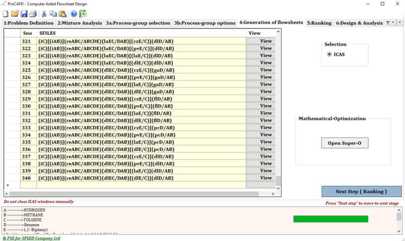The width and height of the screenshot is (405, 241).
Task: Open 3b:Process-group options tab
Action: tap(204, 23)
